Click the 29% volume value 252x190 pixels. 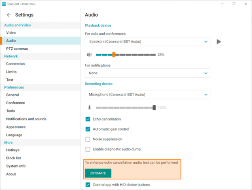click(x=161, y=55)
